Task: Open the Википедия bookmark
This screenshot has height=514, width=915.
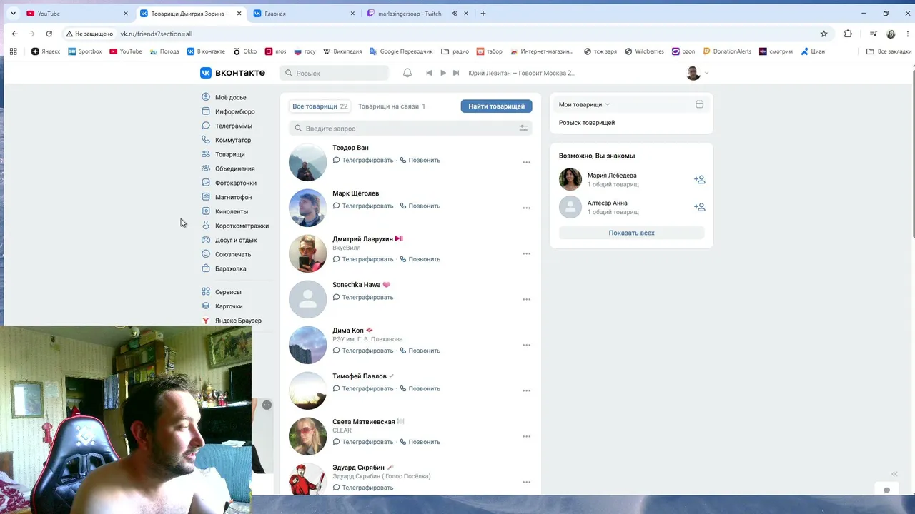Action: tap(342, 51)
